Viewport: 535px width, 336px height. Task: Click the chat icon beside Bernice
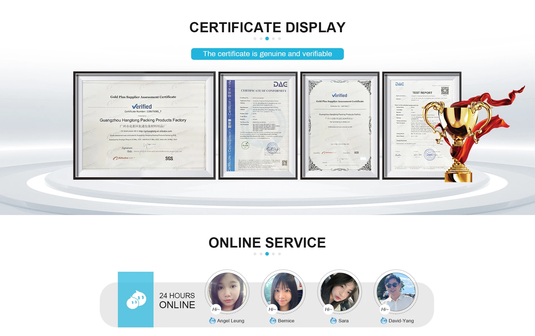click(x=273, y=321)
